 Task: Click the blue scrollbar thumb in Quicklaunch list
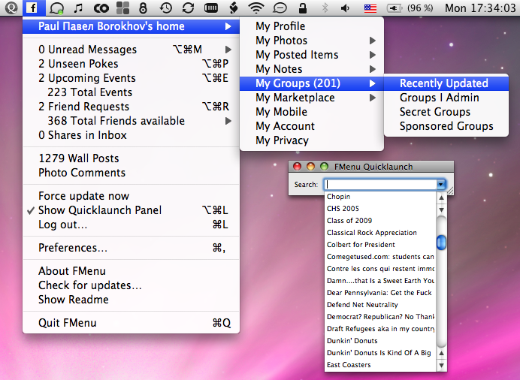coord(441,242)
